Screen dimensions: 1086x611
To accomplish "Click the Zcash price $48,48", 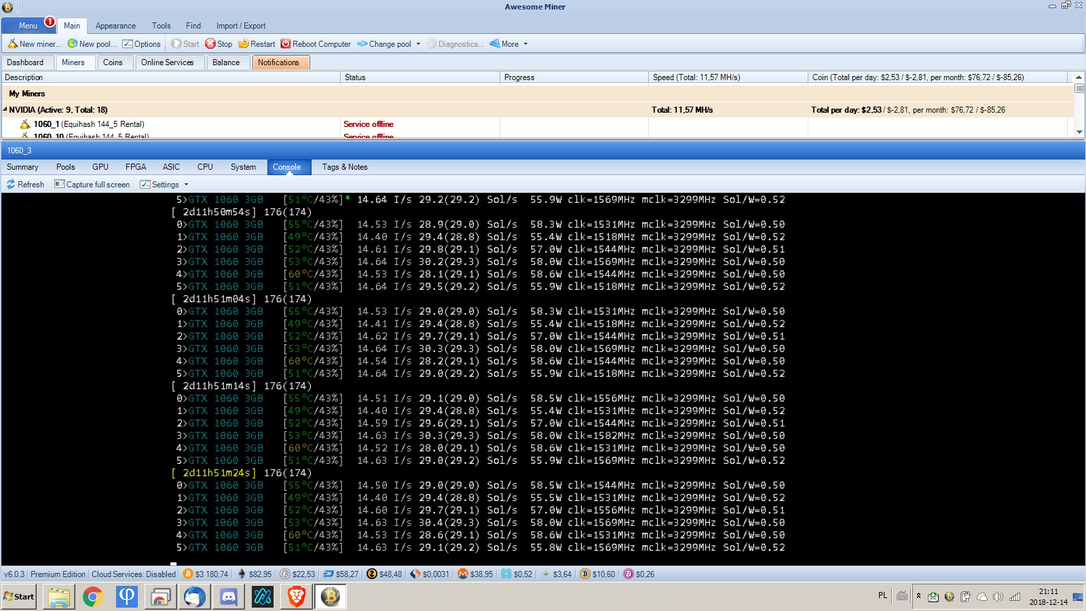I will tap(384, 574).
